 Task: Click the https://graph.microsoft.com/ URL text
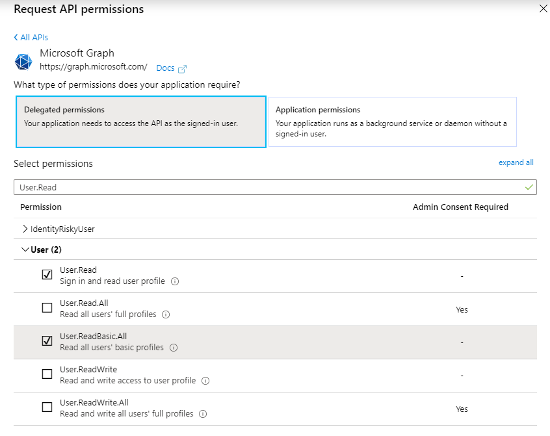point(94,66)
